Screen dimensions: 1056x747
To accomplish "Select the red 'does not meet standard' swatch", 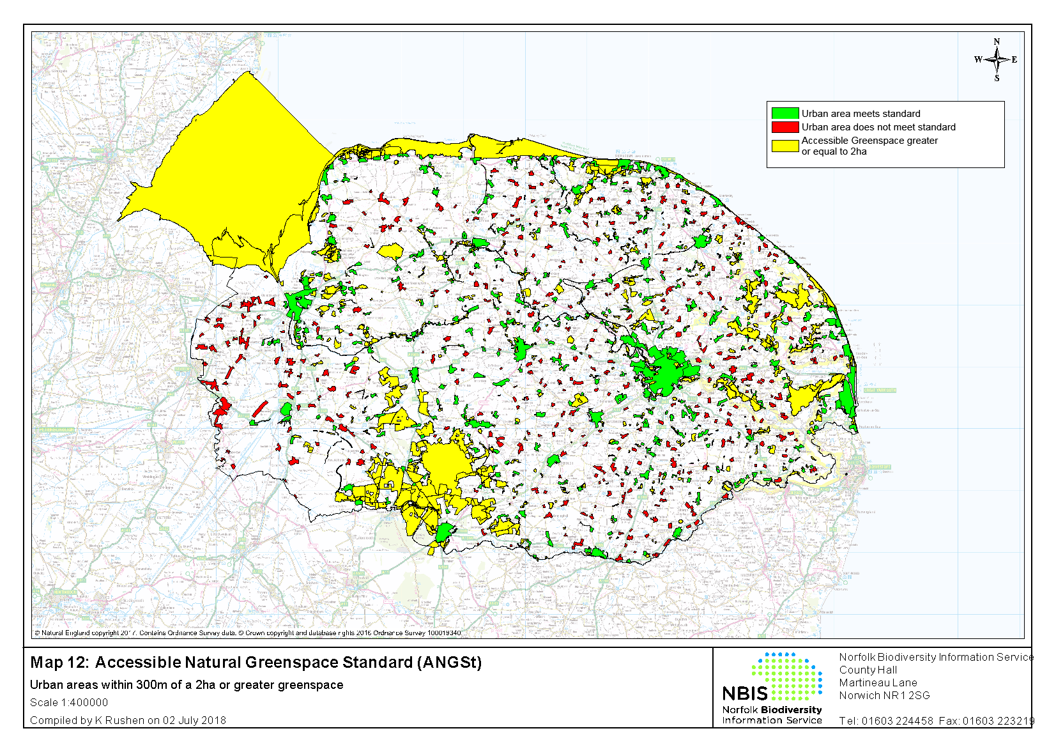I will pyautogui.click(x=784, y=127).
